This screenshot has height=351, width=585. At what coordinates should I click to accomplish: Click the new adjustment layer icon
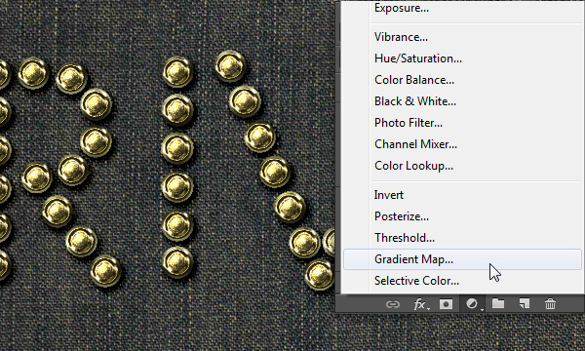[472, 304]
